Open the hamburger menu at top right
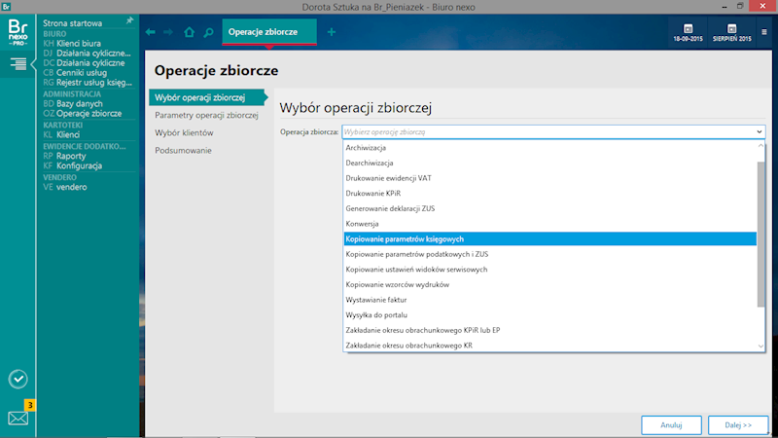 (763, 32)
